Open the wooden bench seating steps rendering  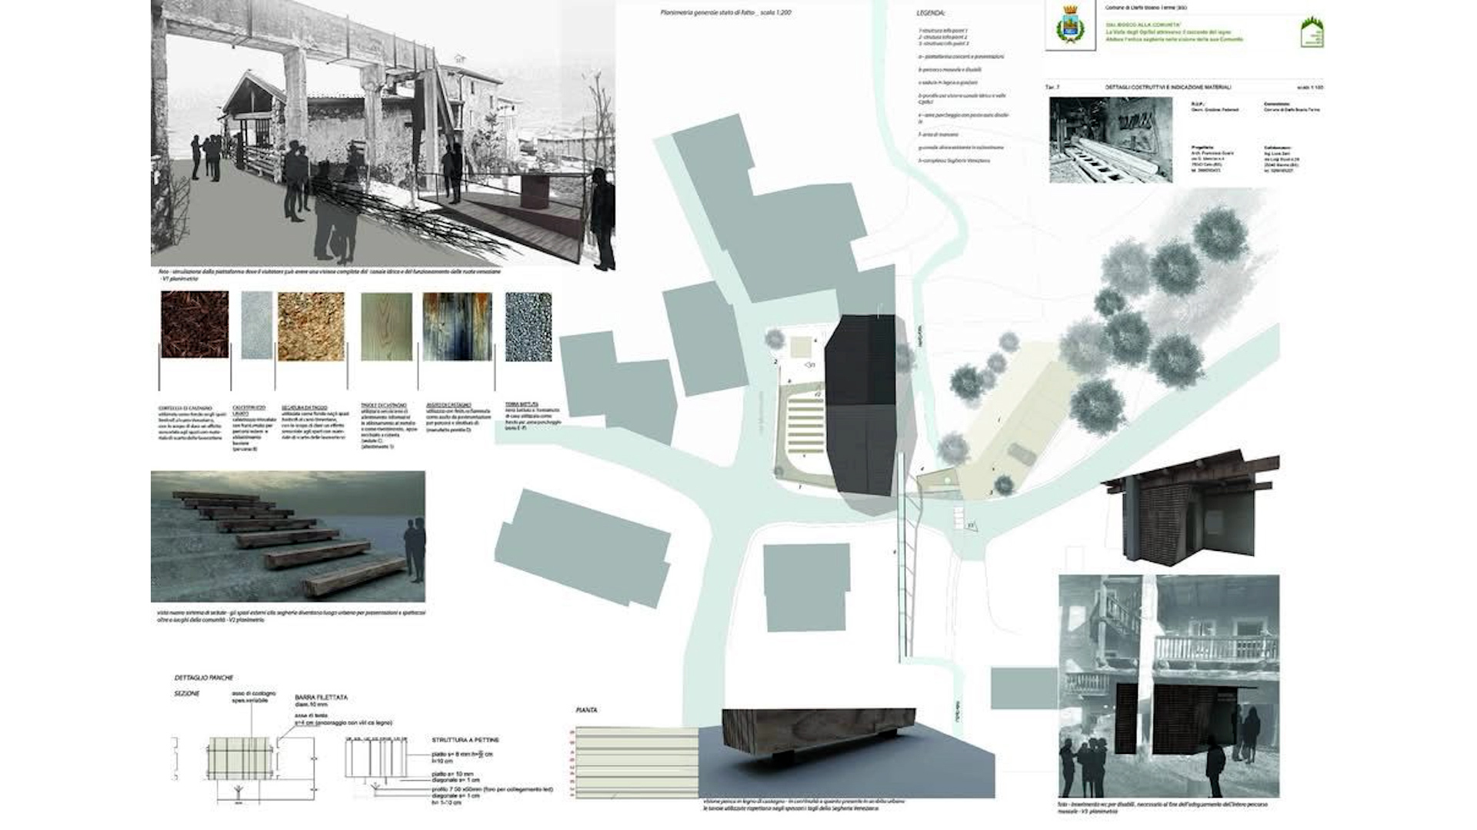[x=288, y=536]
